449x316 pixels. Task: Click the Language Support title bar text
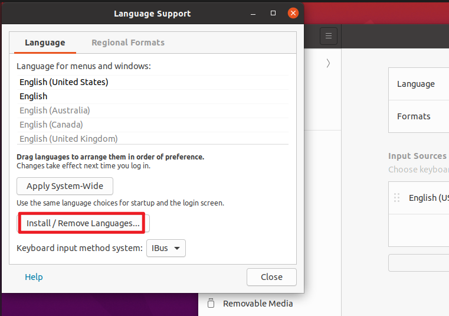click(x=152, y=14)
